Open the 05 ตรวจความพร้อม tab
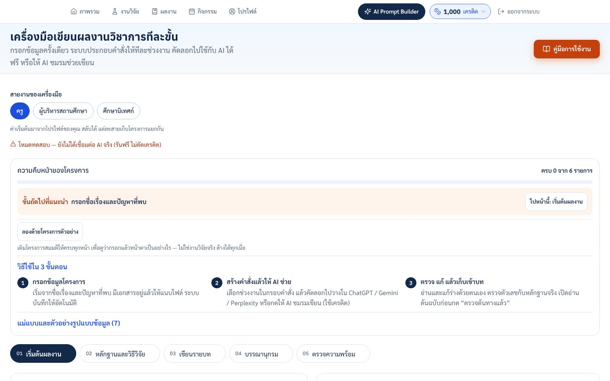The height and width of the screenshot is (381, 610). [x=333, y=353]
